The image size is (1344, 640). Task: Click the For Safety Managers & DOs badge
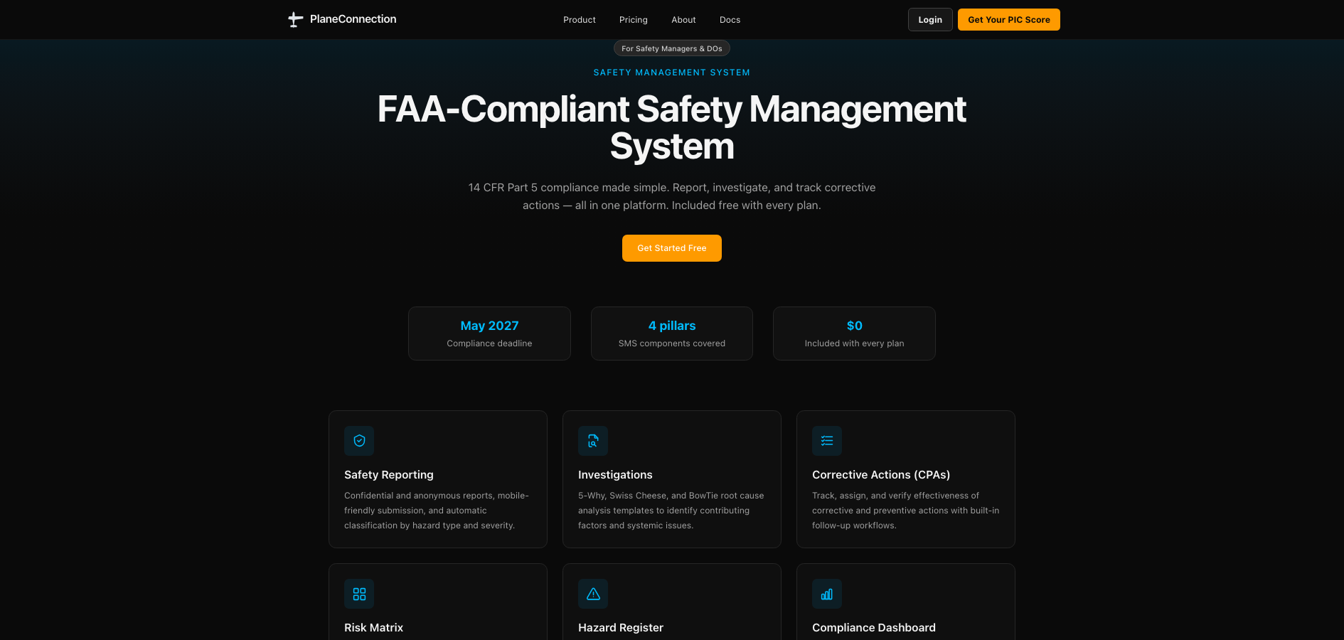[672, 48]
